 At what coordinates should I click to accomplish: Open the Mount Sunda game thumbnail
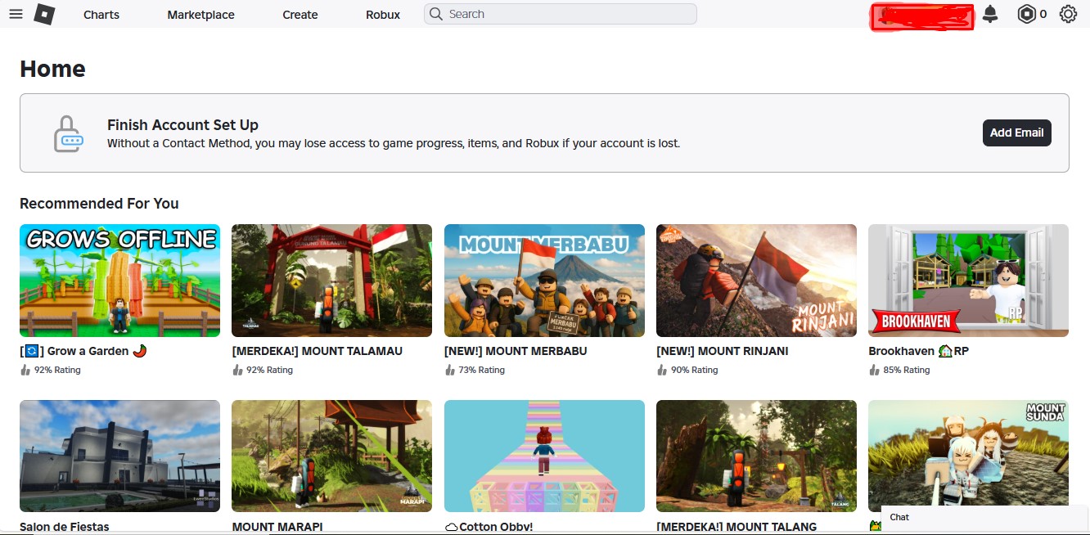pyautogui.click(x=968, y=456)
